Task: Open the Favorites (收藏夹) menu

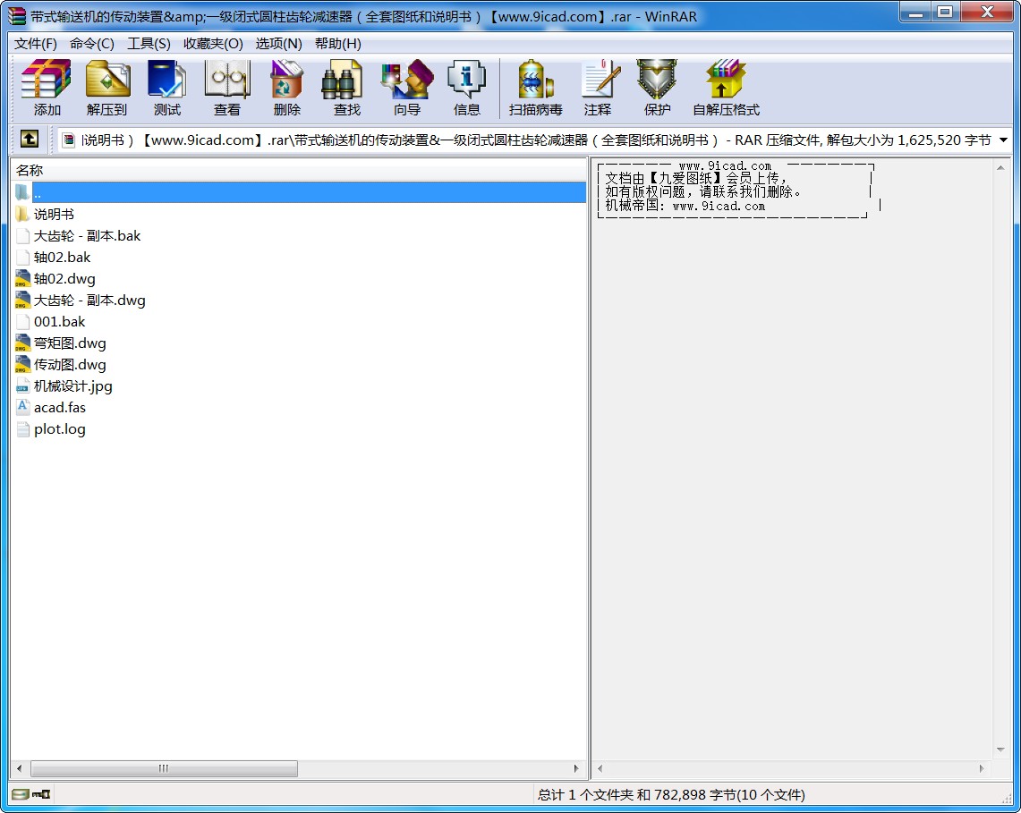Action: coord(213,44)
